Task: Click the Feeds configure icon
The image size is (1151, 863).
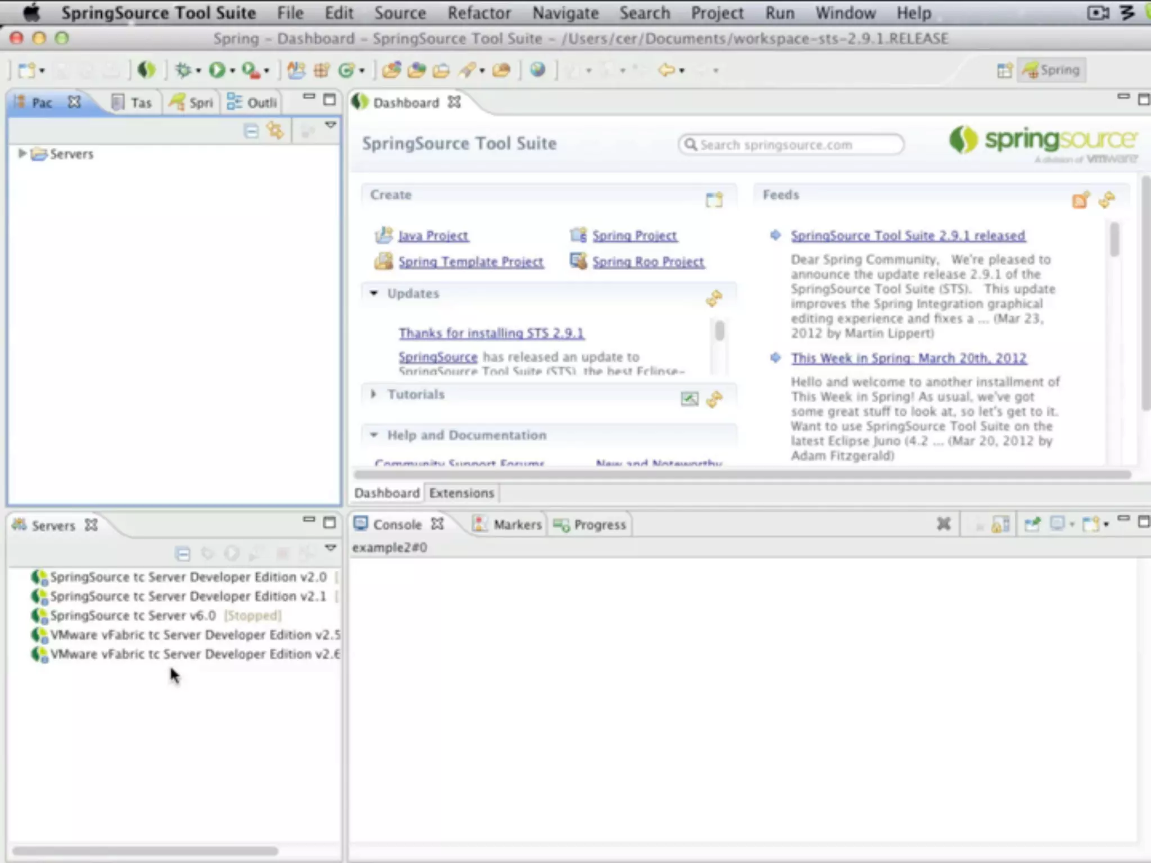Action: click(x=1080, y=199)
